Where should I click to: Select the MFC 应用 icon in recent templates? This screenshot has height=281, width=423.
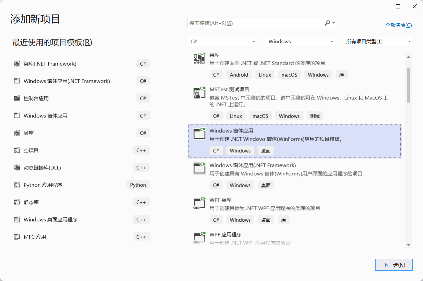pyautogui.click(x=17, y=237)
